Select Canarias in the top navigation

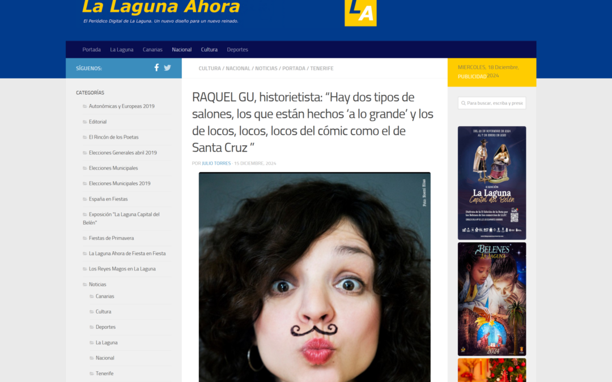152,49
